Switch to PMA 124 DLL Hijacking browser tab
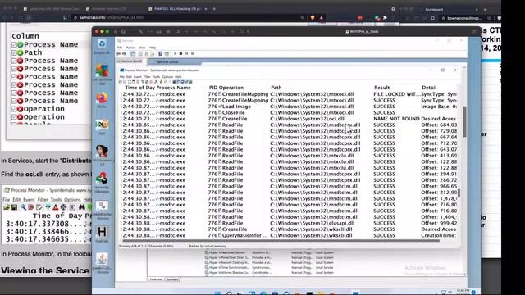This screenshot has height=295, width=525. click(177, 9)
